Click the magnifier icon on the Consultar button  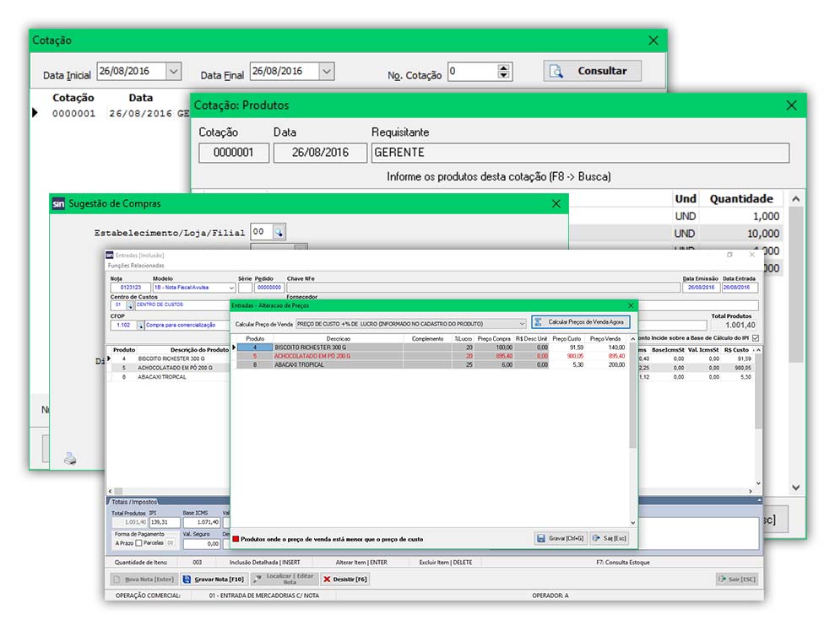pos(556,72)
